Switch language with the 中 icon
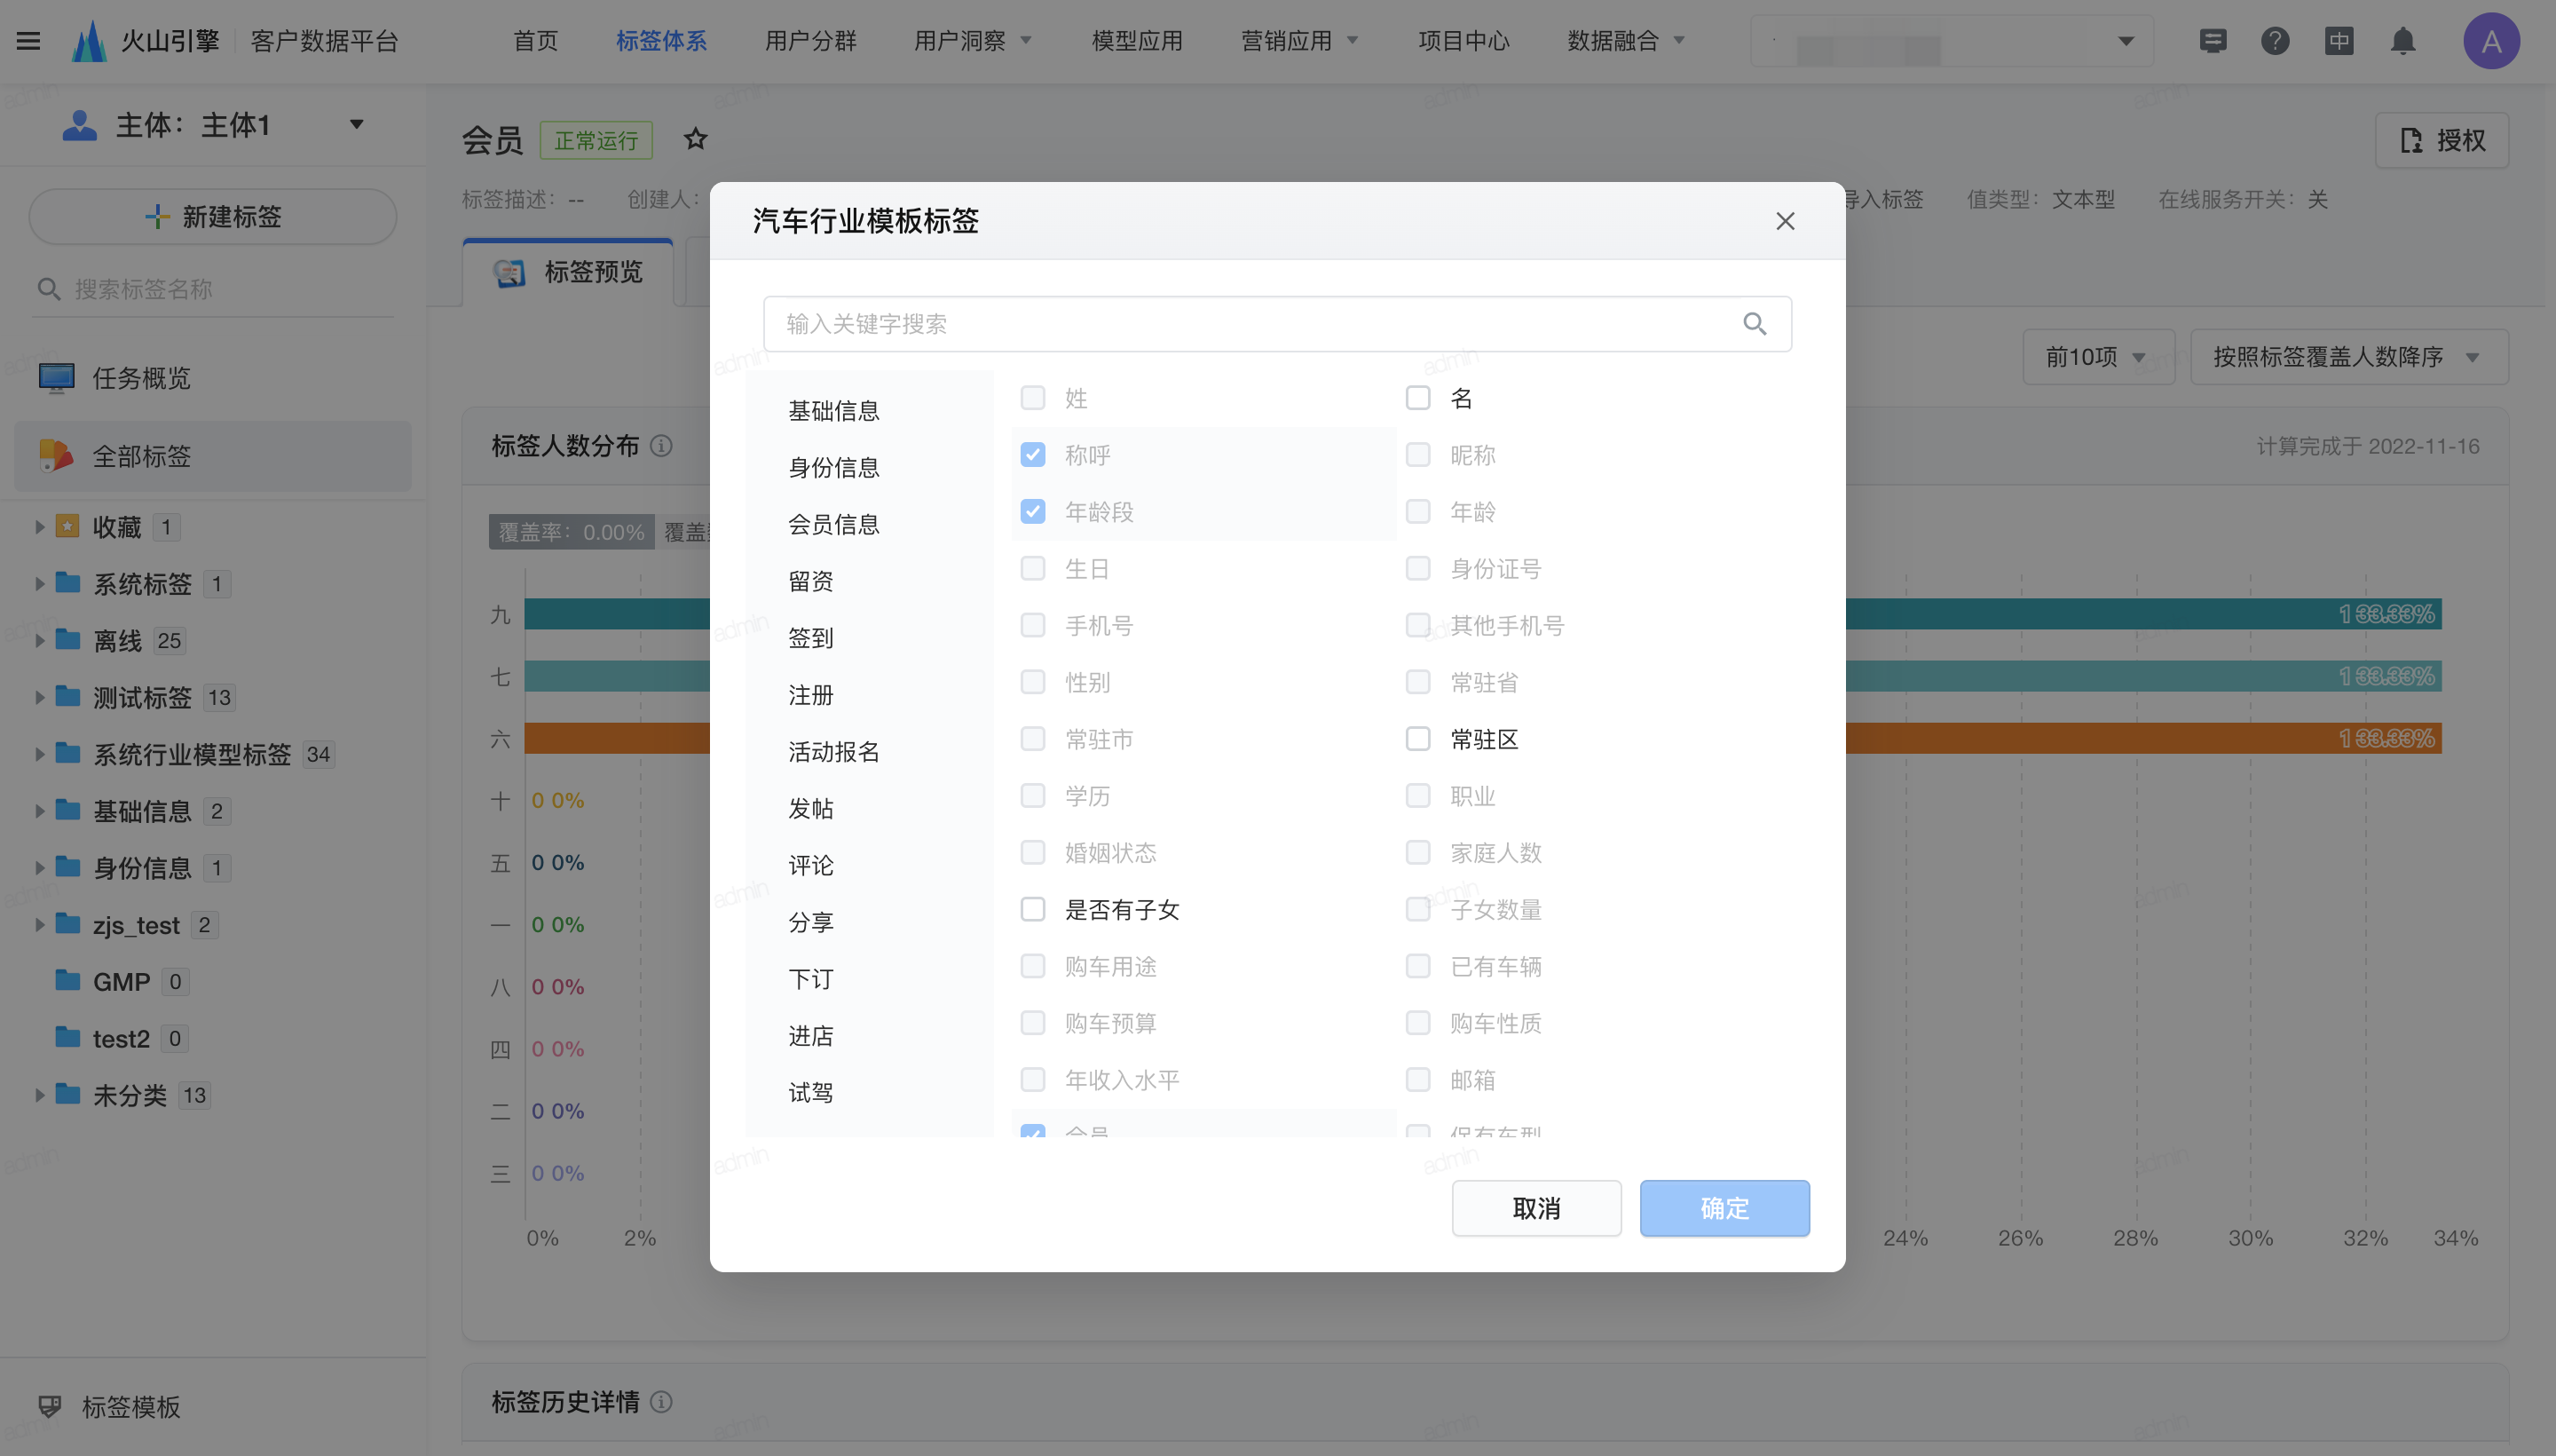 coord(2339,41)
